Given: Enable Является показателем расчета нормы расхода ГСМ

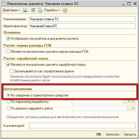Looking at the screenshot, I should (x=8, y=52).
